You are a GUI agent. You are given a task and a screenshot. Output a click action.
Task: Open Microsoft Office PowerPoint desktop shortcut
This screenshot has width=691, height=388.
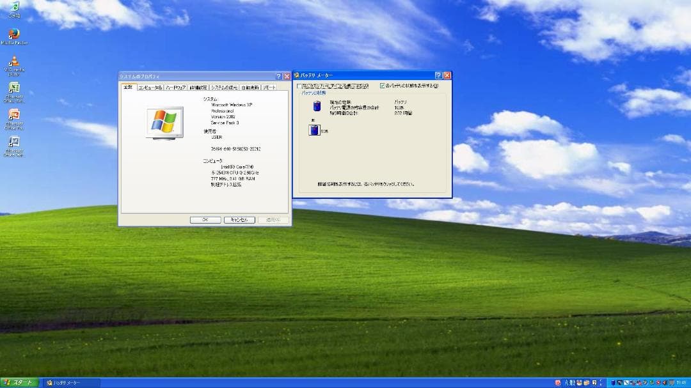tap(14, 120)
